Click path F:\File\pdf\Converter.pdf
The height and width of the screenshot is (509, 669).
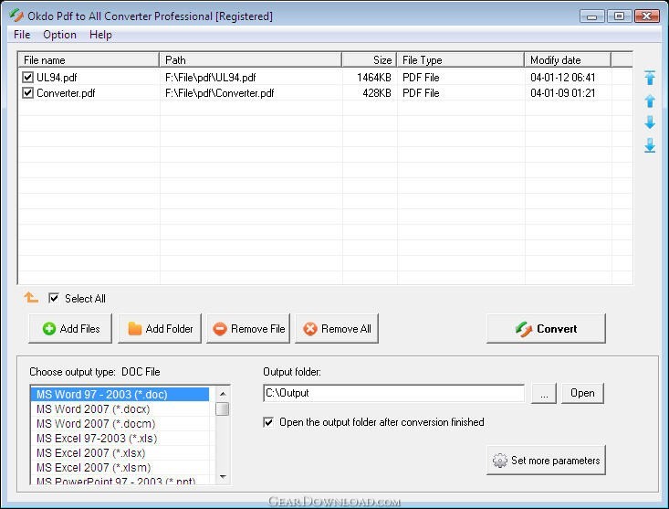coord(219,93)
